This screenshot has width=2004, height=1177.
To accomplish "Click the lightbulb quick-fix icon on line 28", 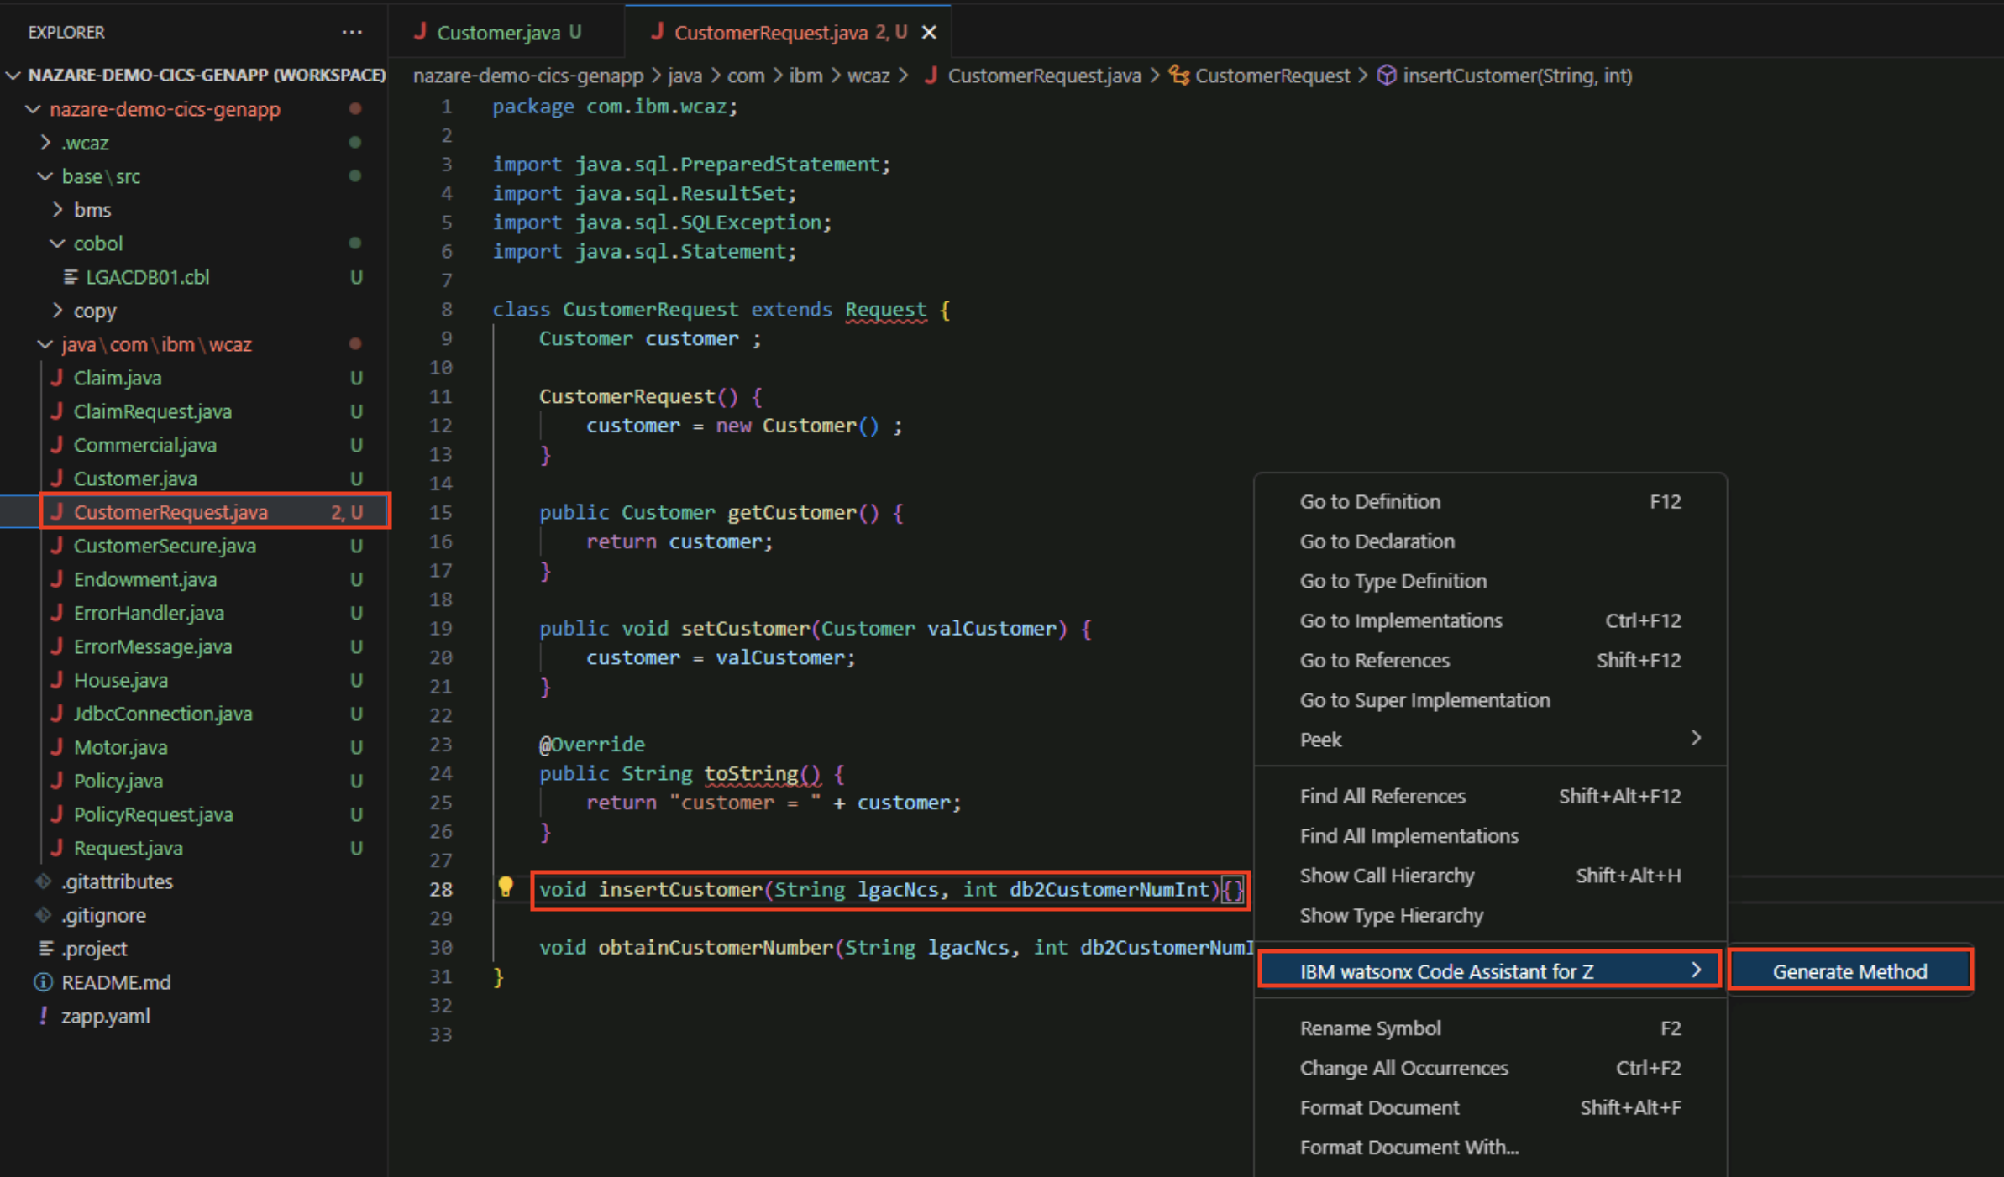I will 506,887.
